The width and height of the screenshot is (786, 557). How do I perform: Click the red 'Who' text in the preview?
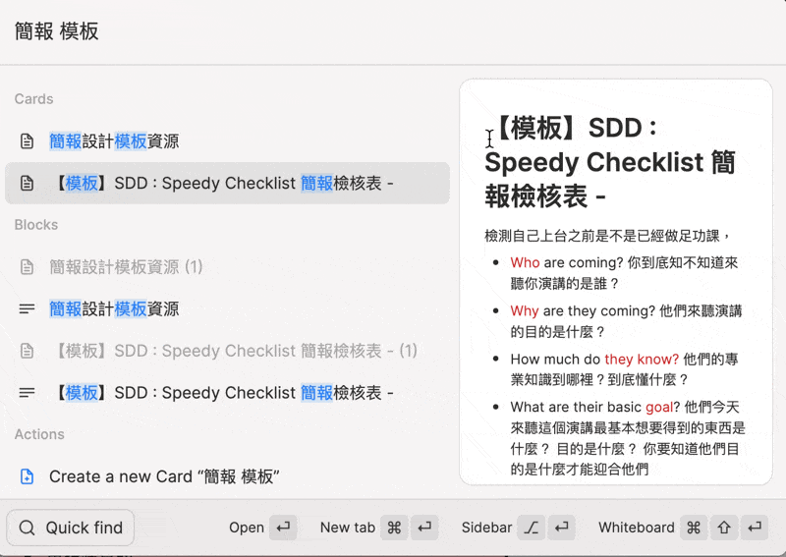[525, 263]
